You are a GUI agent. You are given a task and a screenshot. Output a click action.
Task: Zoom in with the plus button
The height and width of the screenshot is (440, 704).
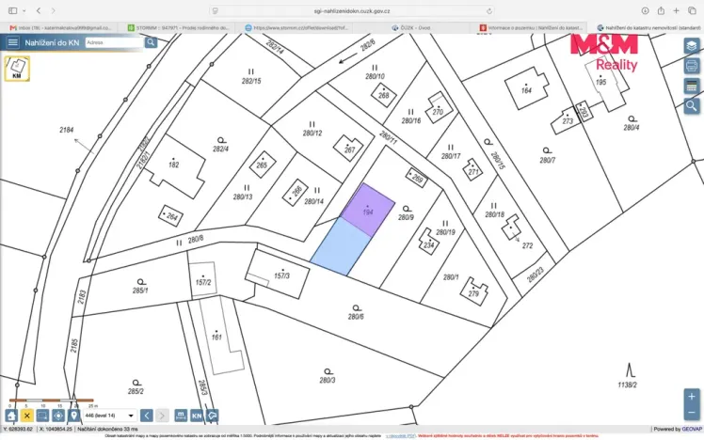(x=692, y=397)
